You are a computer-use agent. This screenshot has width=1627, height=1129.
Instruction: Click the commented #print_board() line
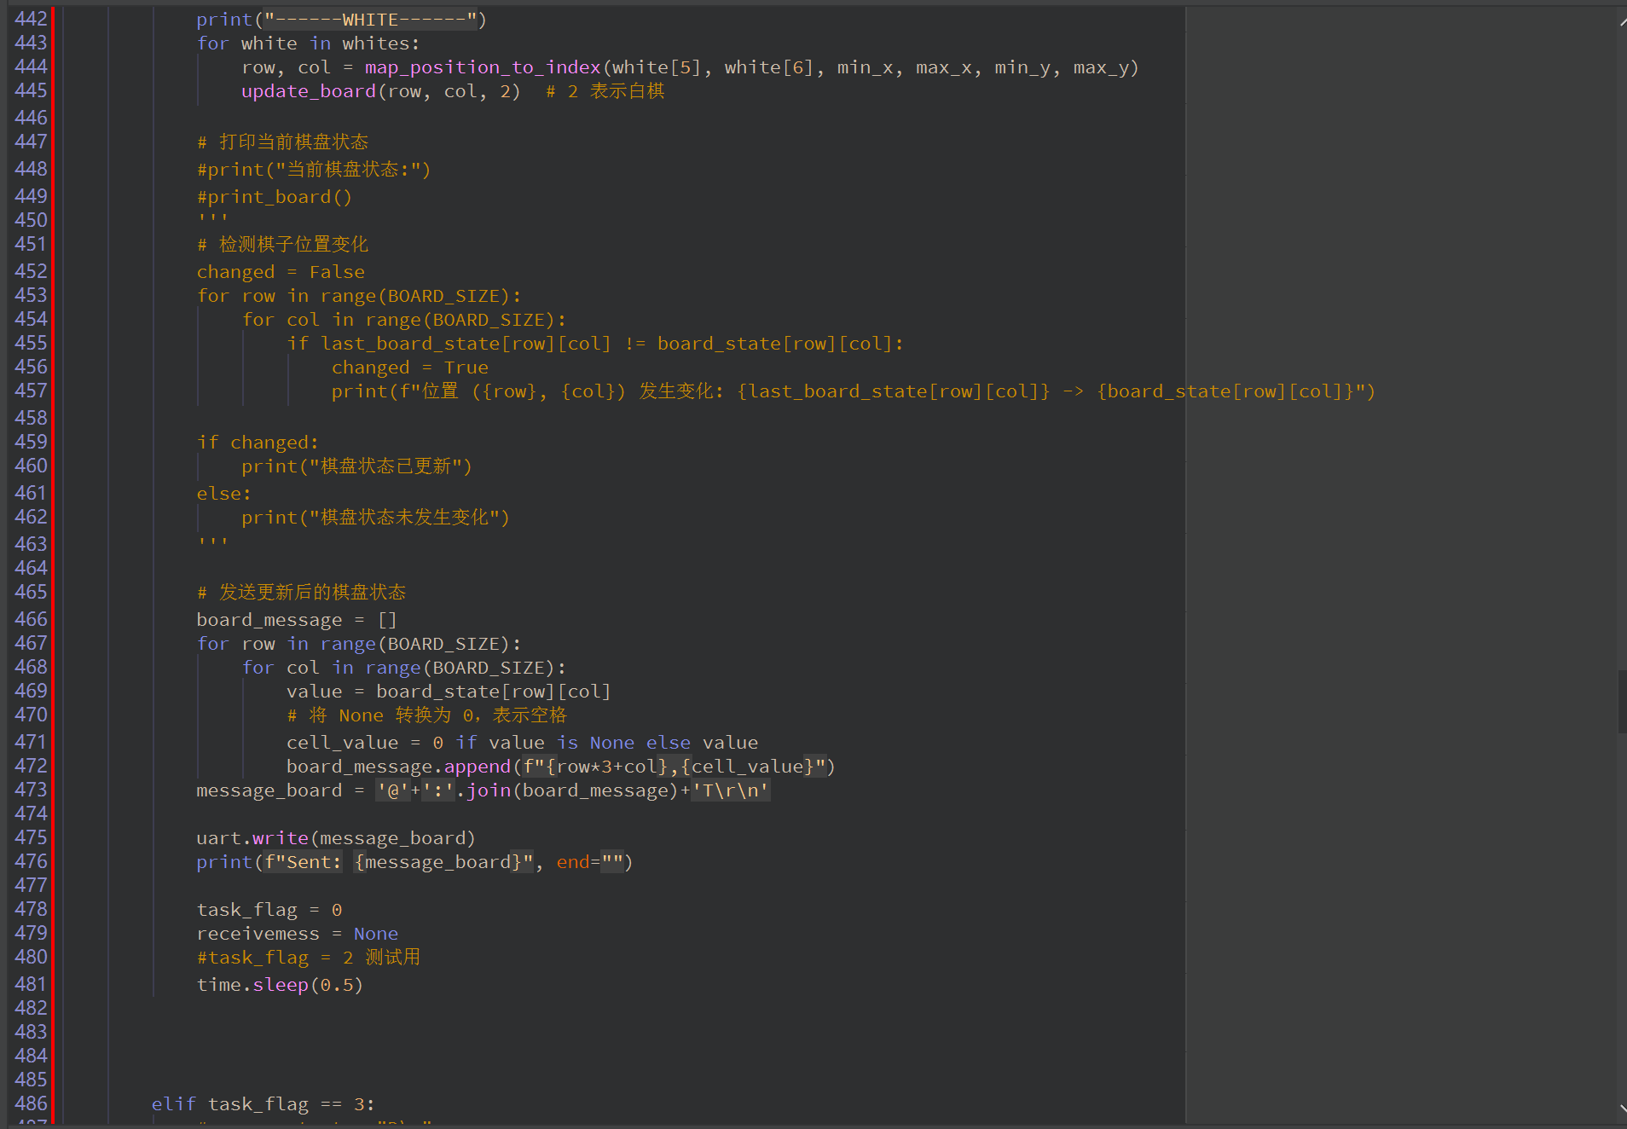coord(274,197)
